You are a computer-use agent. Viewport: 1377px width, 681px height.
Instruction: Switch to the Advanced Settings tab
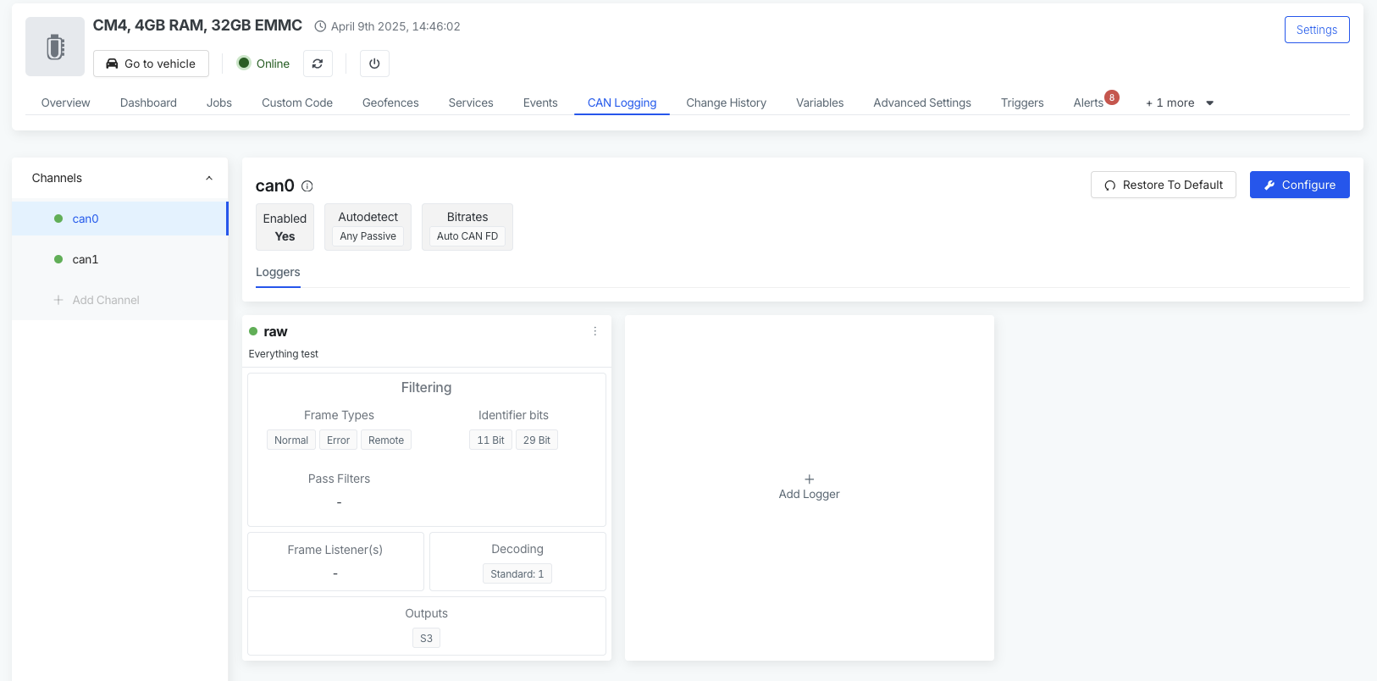pos(922,102)
